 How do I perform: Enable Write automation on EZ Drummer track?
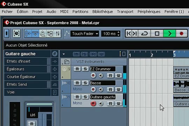coord(119,76)
